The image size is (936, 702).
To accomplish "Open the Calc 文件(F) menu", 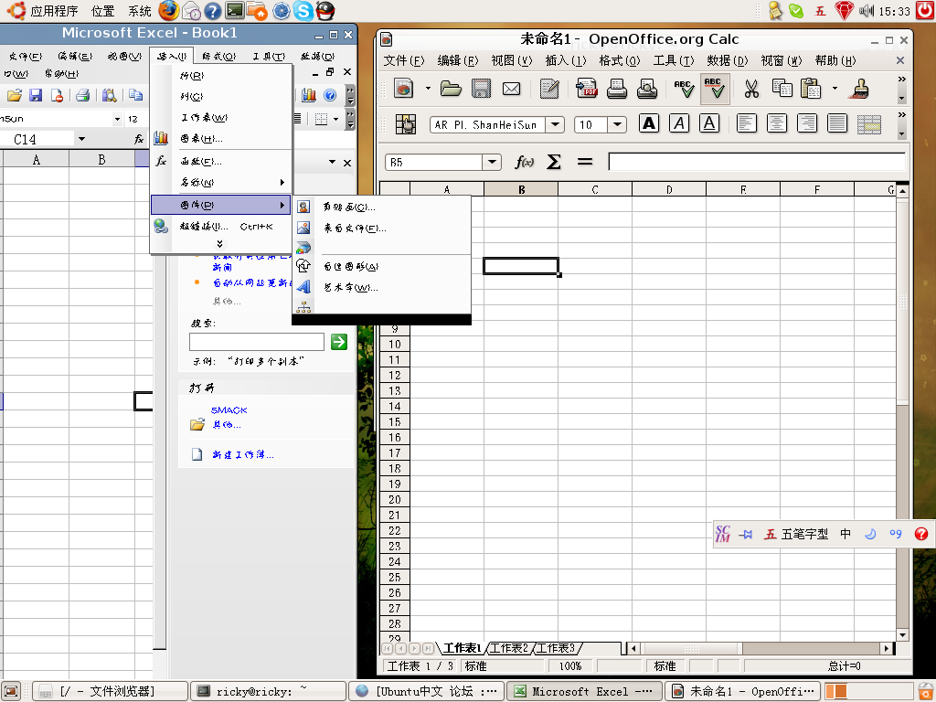I will 403,60.
